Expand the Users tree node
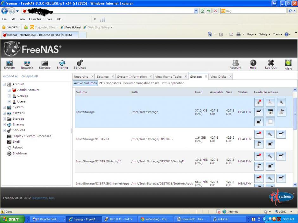This screenshot has height=223, width=298. pos(9,102)
